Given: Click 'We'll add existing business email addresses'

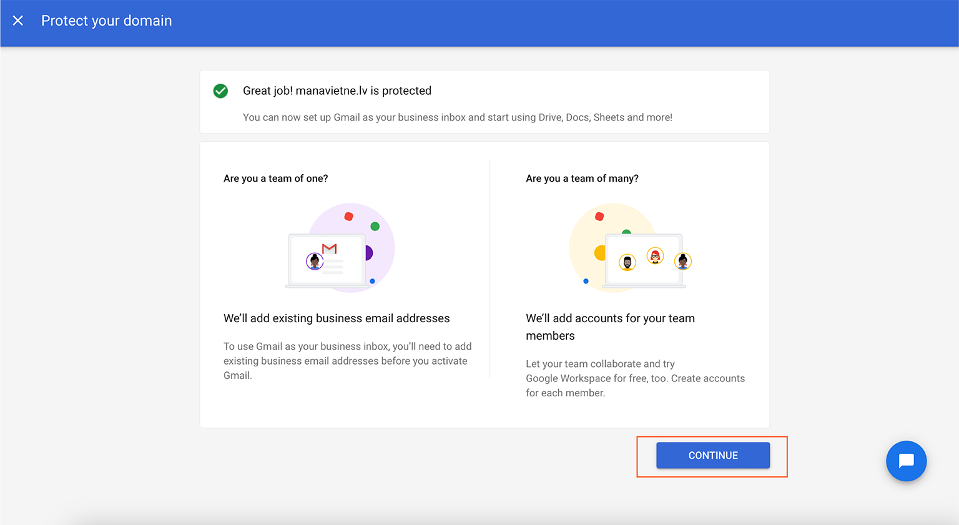Looking at the screenshot, I should point(337,318).
